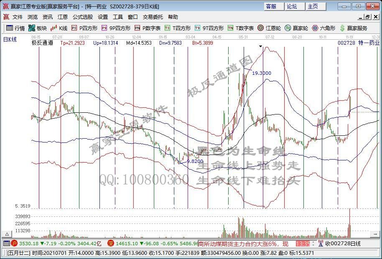Click the right arrow scroll button at chart bottom
The height and width of the screenshot is (259, 382).
click(x=375, y=234)
